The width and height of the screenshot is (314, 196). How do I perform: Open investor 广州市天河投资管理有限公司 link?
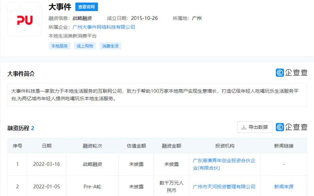click(x=224, y=186)
